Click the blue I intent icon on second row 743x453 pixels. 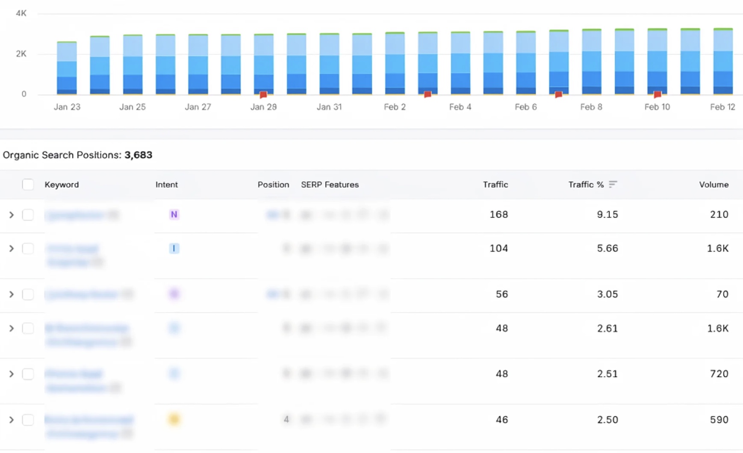(174, 248)
